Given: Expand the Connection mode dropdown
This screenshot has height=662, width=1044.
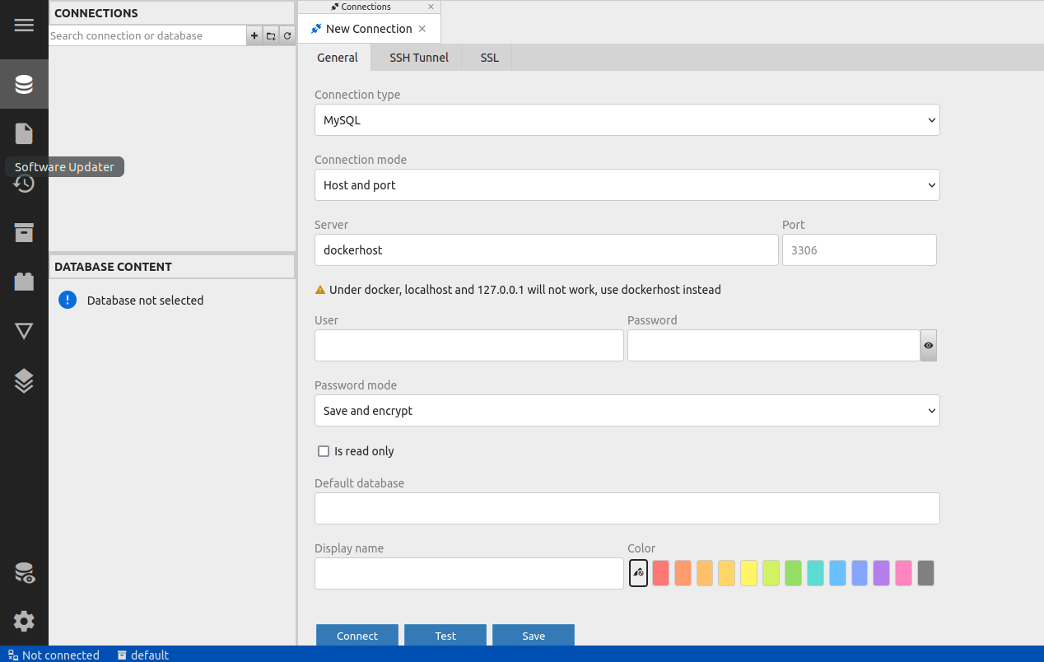Looking at the screenshot, I should click(x=627, y=185).
